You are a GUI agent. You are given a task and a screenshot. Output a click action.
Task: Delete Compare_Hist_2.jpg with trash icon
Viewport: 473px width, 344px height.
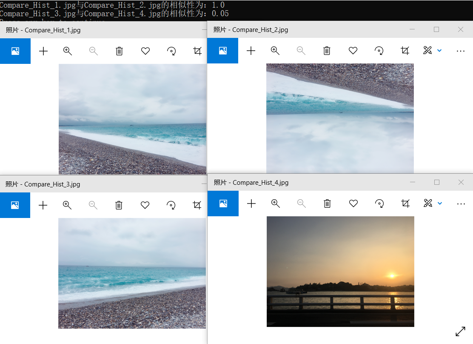pyautogui.click(x=327, y=51)
